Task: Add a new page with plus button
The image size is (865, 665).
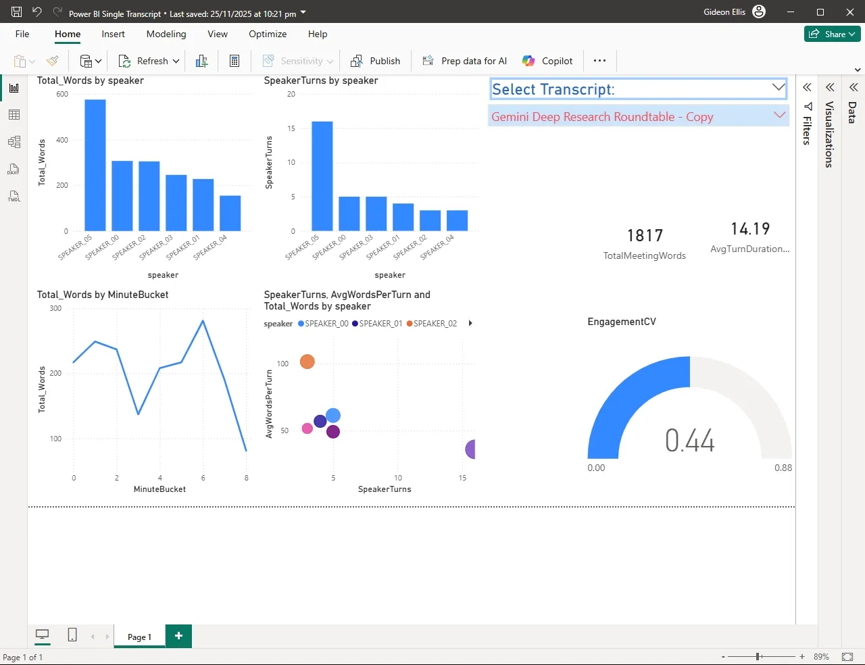Action: [178, 636]
